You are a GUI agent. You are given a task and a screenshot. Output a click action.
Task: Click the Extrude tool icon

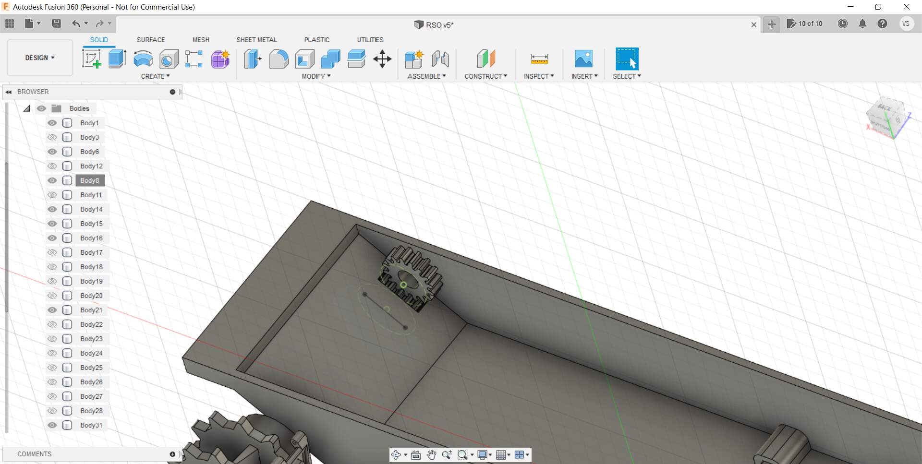point(117,59)
